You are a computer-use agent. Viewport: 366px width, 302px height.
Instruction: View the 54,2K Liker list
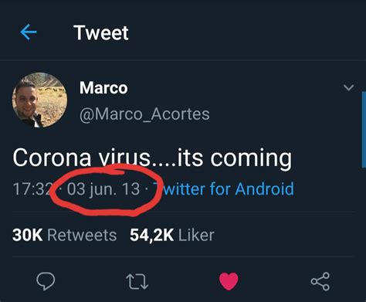point(172,235)
